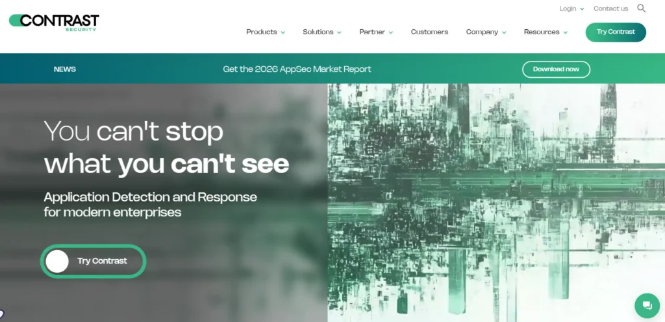Open the Resources dropdown menu
The height and width of the screenshot is (322, 665).
point(546,32)
